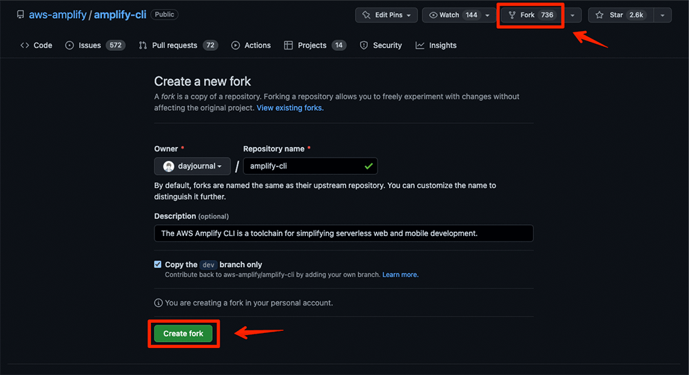Click the Edit Pins button
Screen dimensions: 689x375
point(387,15)
